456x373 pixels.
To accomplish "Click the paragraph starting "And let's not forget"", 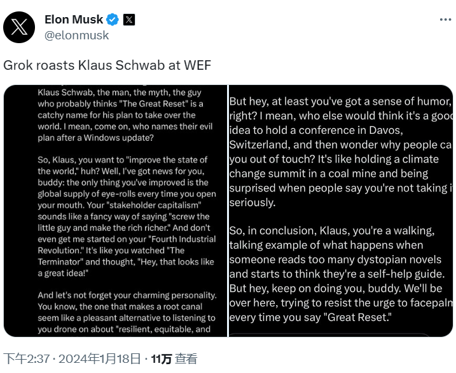I will click(127, 312).
